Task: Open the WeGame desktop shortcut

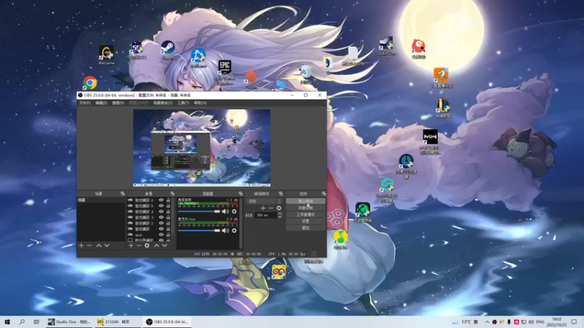Action: (106, 53)
